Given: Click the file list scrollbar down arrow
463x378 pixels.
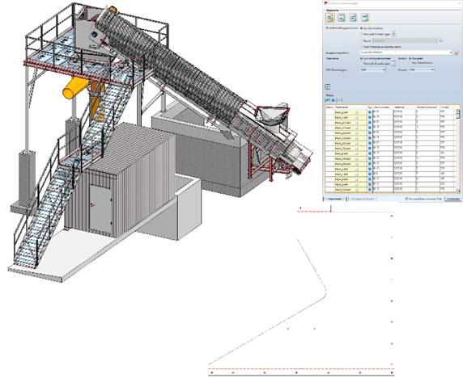Looking at the screenshot, I should [x=457, y=191].
